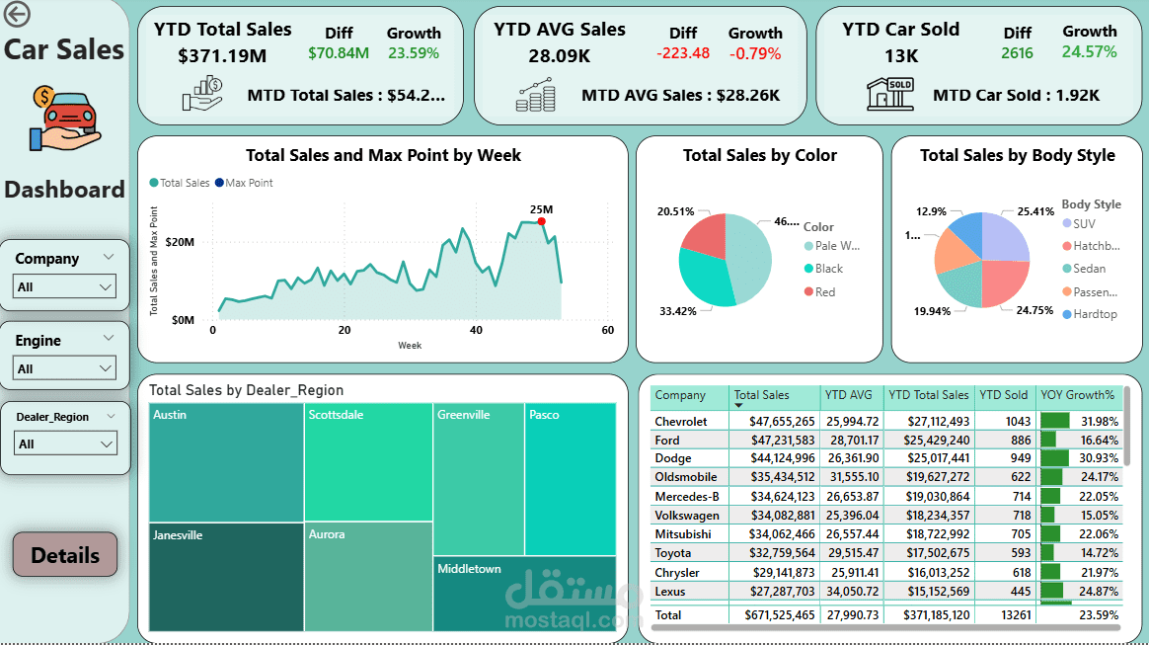Select the Greenville treemap tile
The width and height of the screenshot is (1149, 645).
[x=479, y=479]
